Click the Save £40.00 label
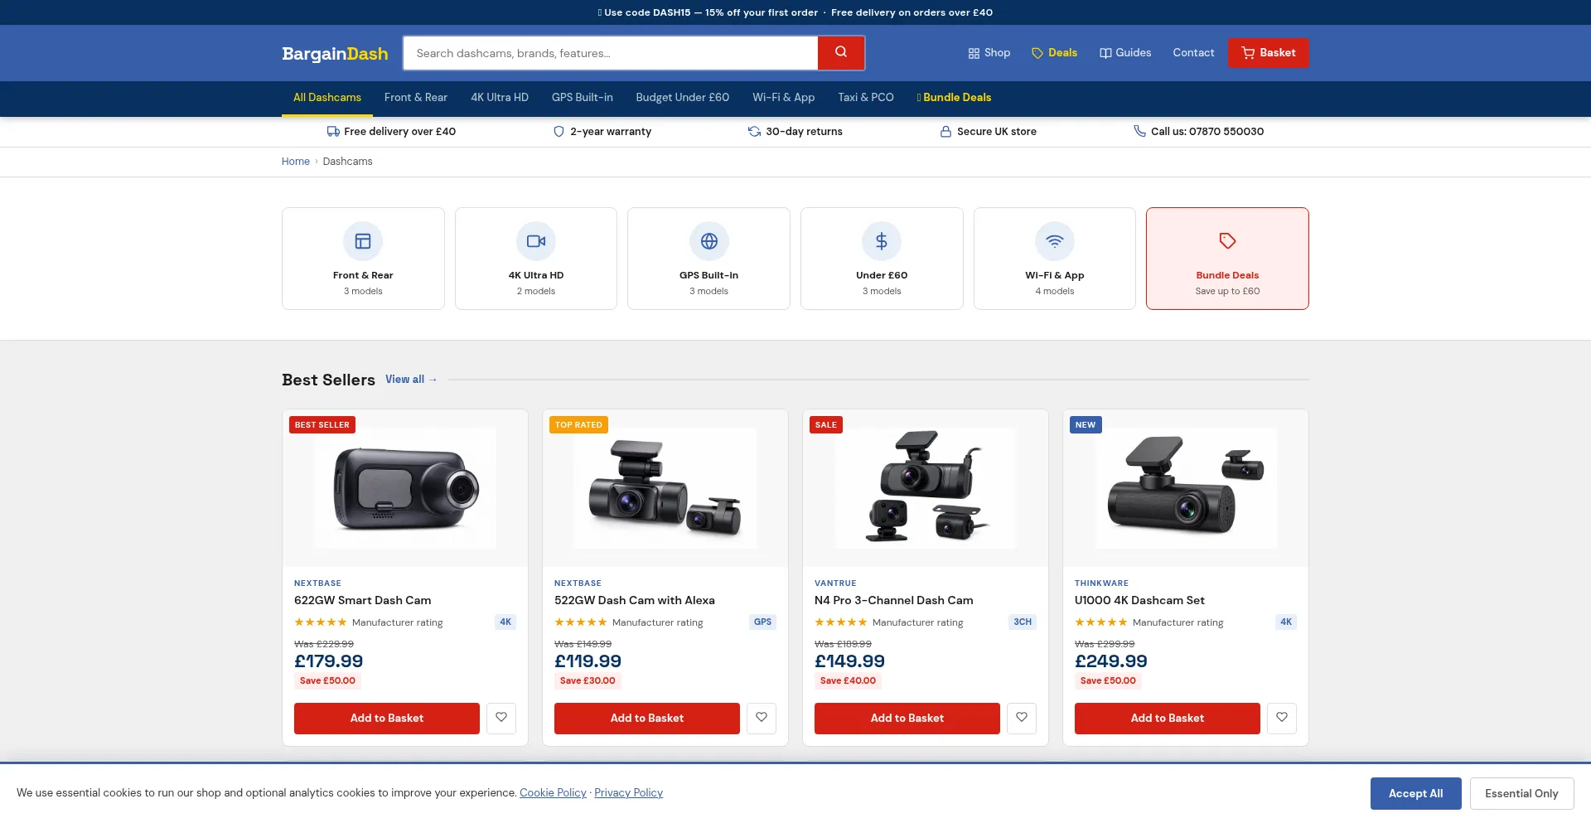The height and width of the screenshot is (823, 1591). click(x=848, y=681)
